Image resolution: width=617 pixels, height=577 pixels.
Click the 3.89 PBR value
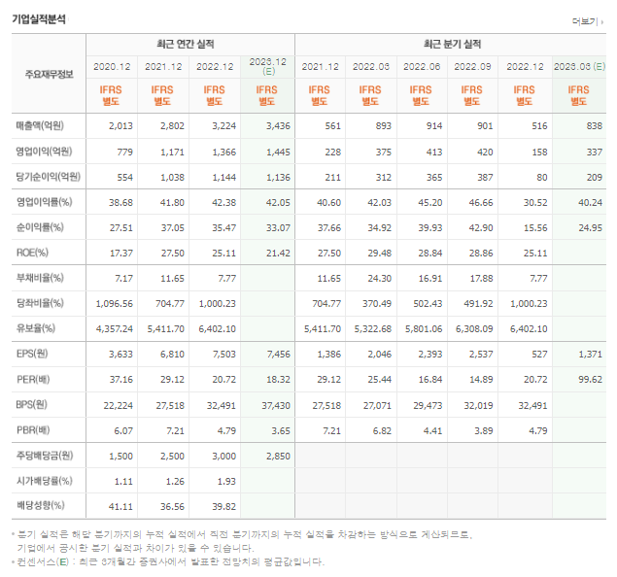(x=483, y=431)
